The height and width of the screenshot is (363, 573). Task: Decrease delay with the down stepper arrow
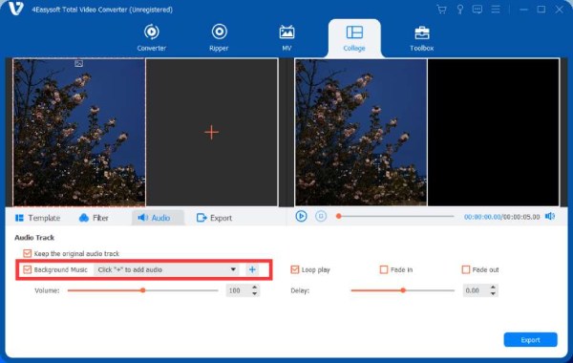click(x=493, y=293)
